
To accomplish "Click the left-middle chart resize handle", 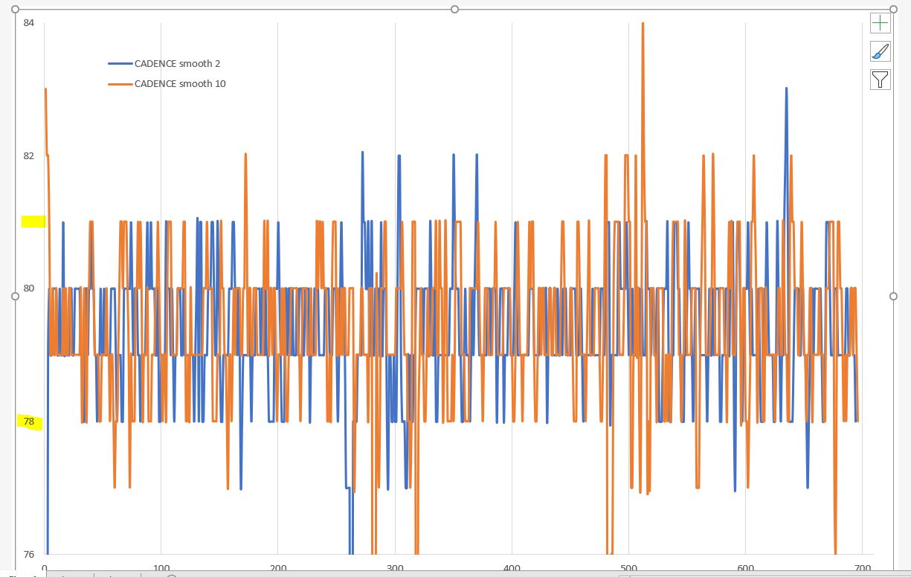I will coord(16,296).
